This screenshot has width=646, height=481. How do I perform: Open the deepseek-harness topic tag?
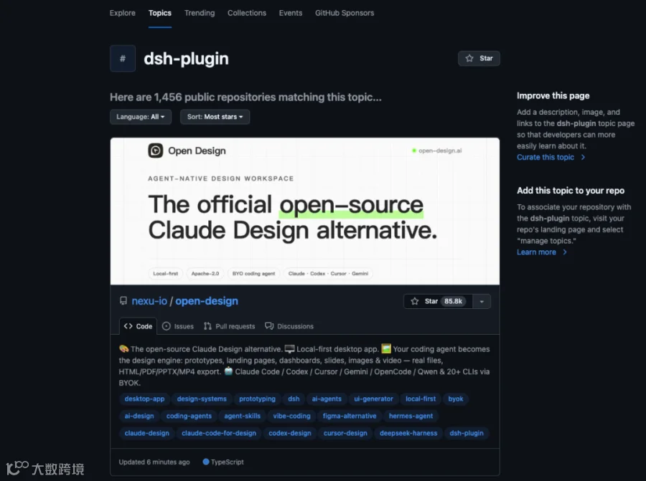click(408, 433)
